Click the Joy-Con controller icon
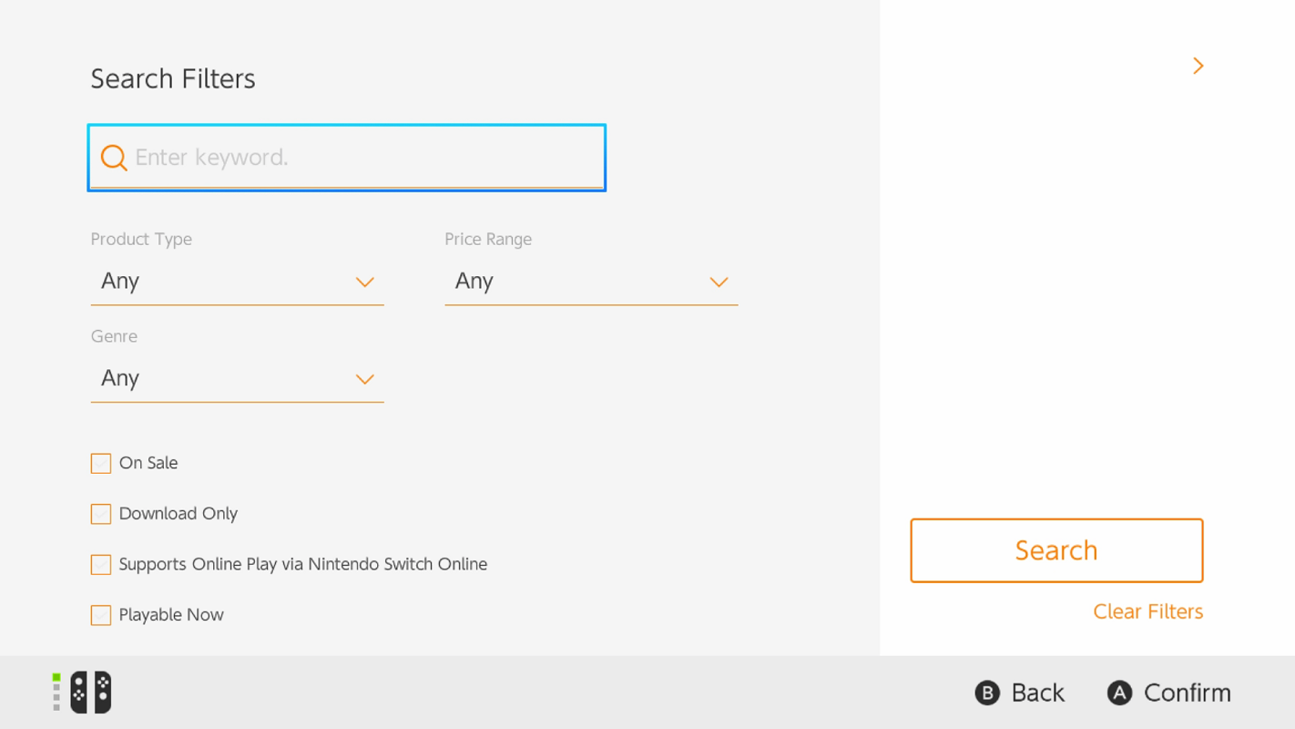This screenshot has height=729, width=1295. pyautogui.click(x=91, y=693)
